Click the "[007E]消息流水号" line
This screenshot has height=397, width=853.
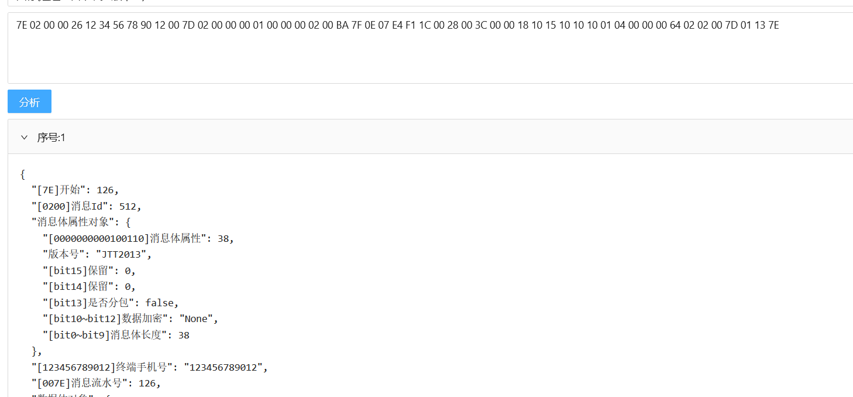[x=96, y=384]
